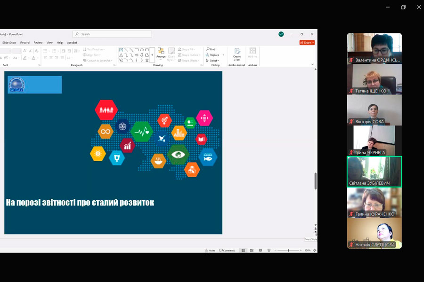Select the text box shape in Drawing gallery

[x=121, y=50]
